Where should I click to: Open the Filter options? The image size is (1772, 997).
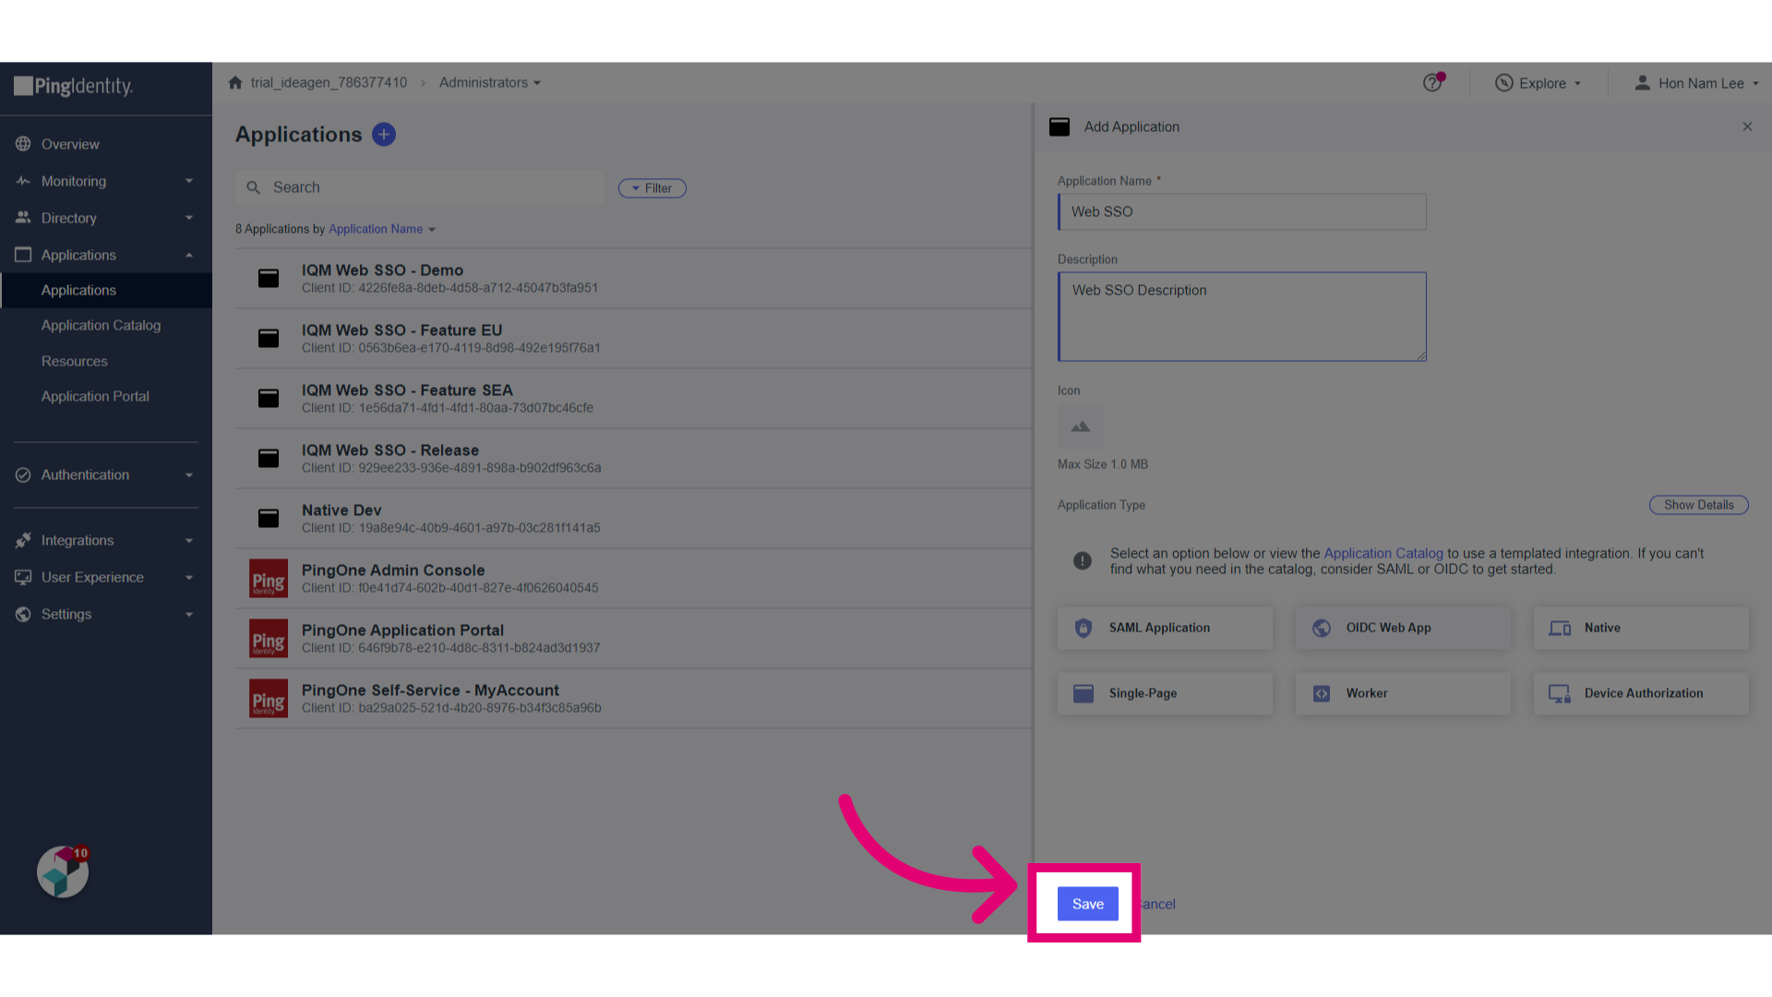(653, 188)
